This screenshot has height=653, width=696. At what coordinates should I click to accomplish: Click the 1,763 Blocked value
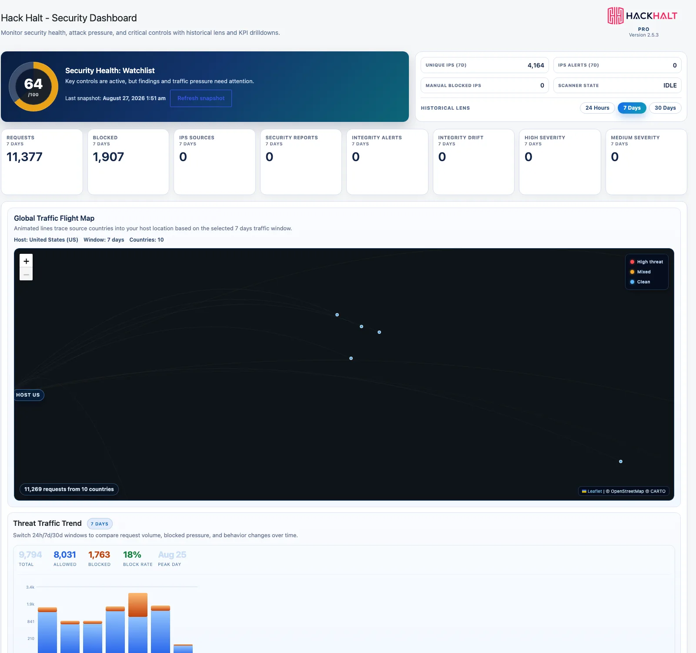coord(99,555)
